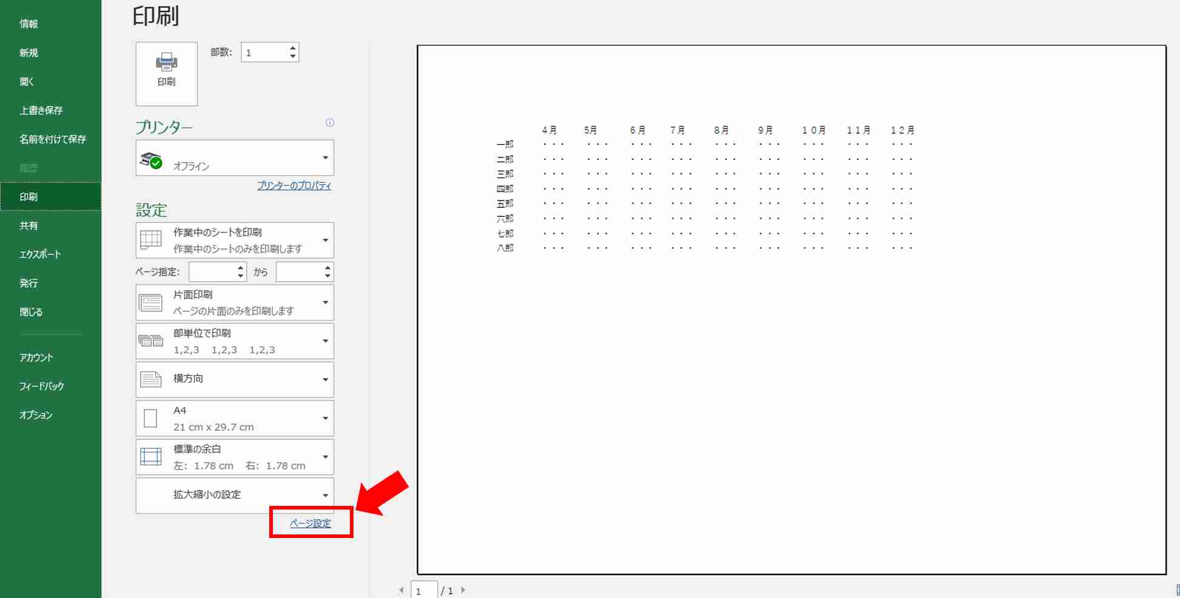This screenshot has width=1180, height=598.
Task: Open the 横方向 orientation dropdown
Action: coord(235,379)
